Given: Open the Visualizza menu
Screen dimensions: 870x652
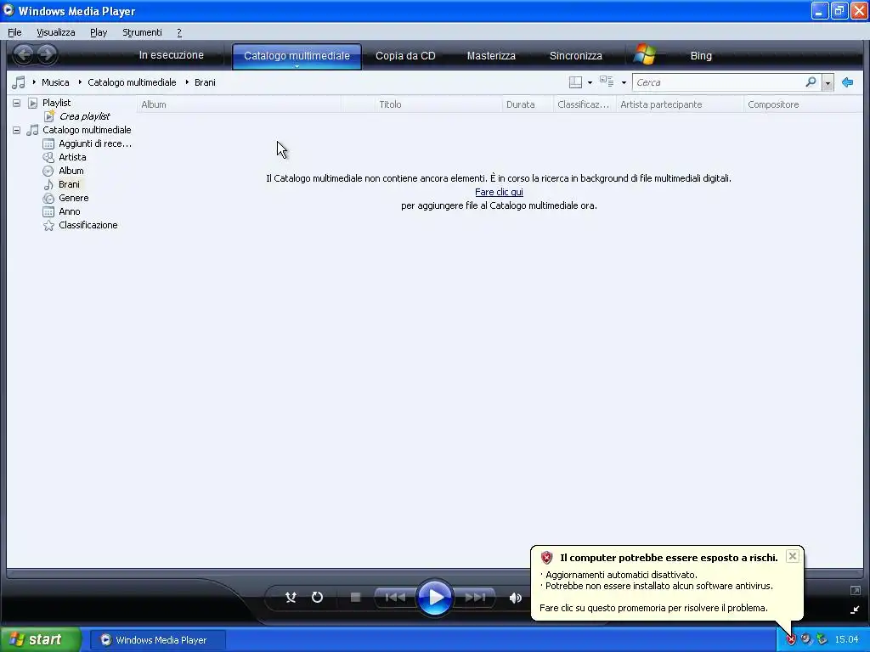Looking at the screenshot, I should coord(55,32).
